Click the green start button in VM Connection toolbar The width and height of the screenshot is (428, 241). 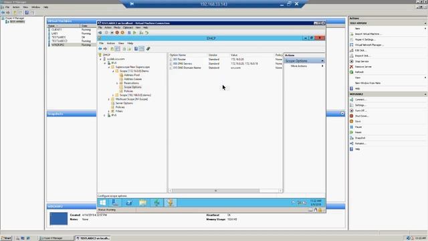pyautogui.click(x=134, y=33)
